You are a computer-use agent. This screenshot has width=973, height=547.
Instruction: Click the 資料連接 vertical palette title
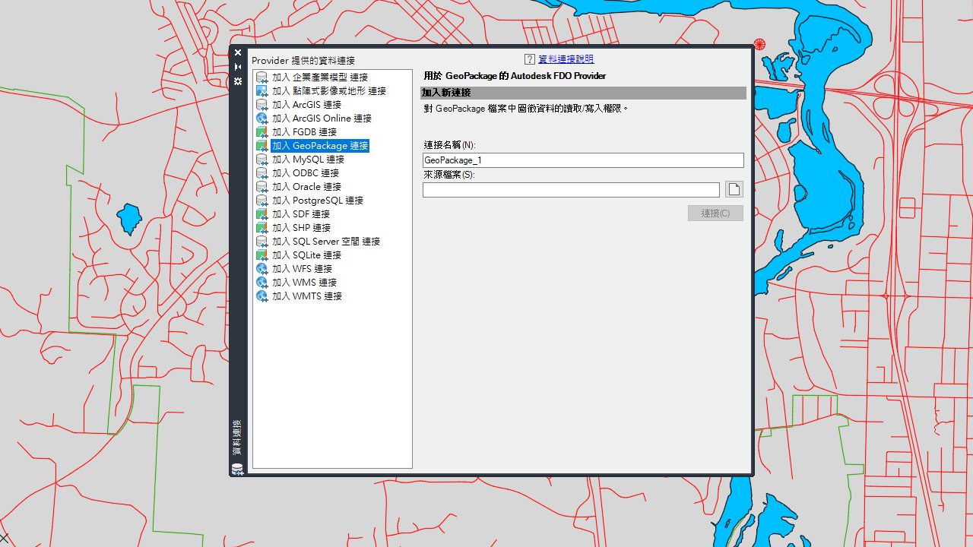237,438
